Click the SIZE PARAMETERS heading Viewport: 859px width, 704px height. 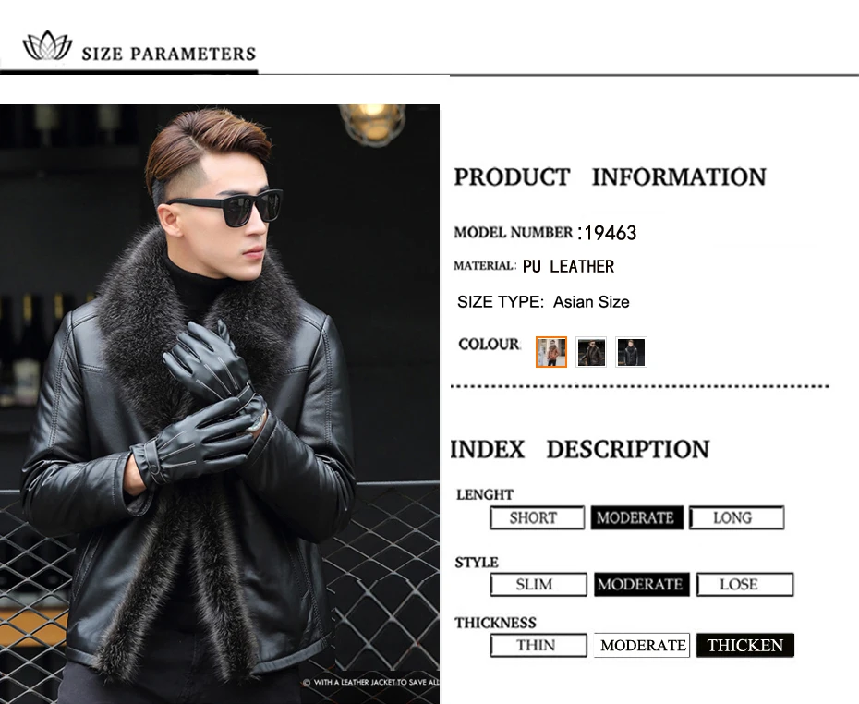point(169,54)
